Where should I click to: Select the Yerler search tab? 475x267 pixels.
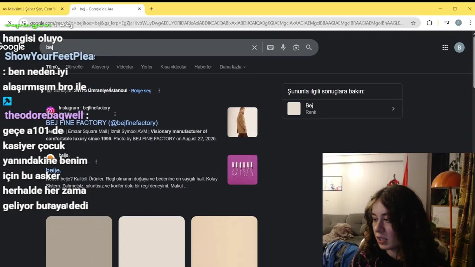pyautogui.click(x=147, y=67)
